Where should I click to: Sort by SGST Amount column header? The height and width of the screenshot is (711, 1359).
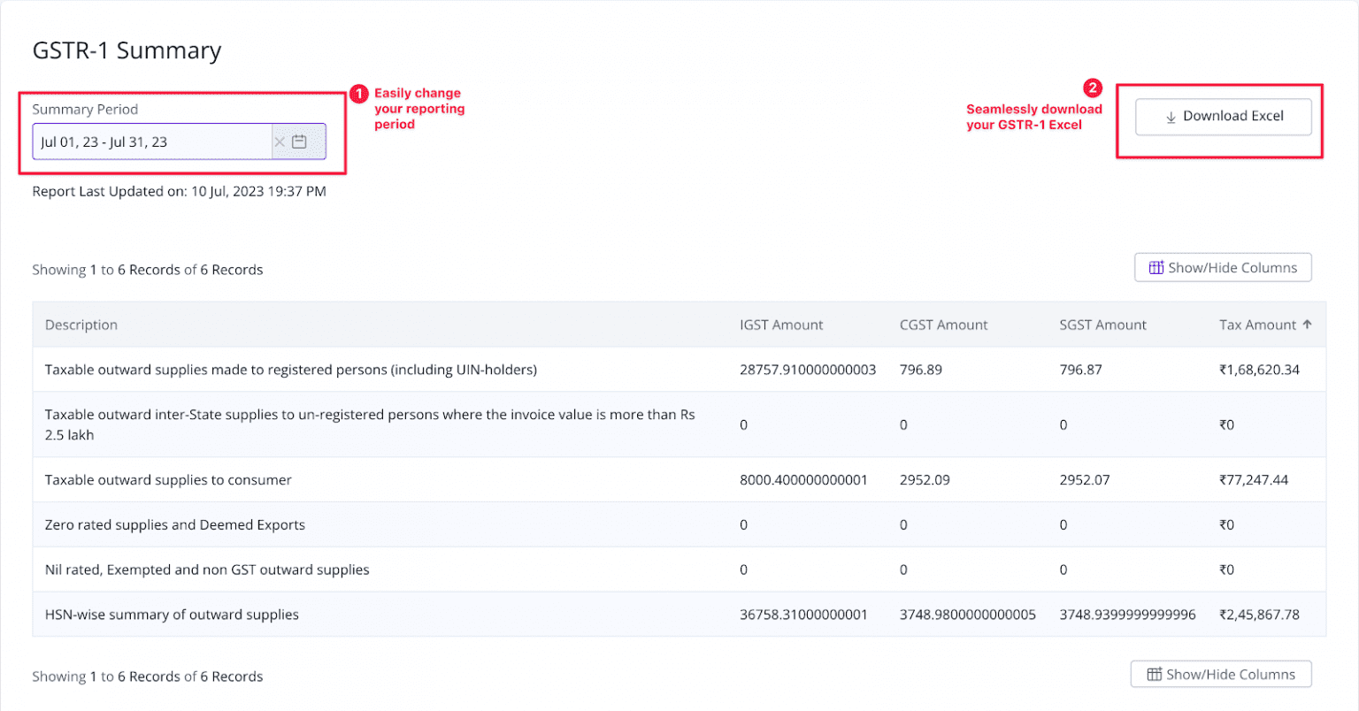coord(1102,325)
